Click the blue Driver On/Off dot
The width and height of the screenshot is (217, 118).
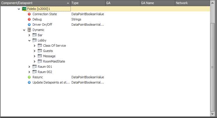tap(29, 25)
